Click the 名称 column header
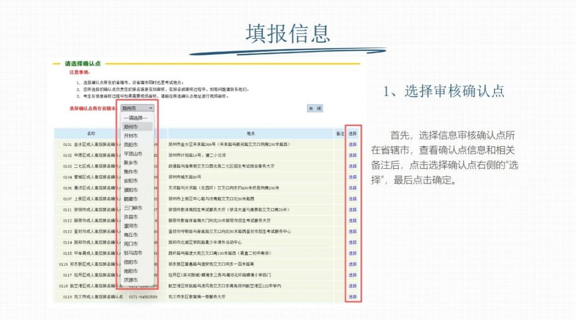Viewport: 576px width, 320px height. [91, 134]
